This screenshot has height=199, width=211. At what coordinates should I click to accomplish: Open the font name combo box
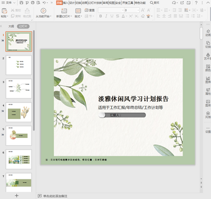click(x=111, y=10)
